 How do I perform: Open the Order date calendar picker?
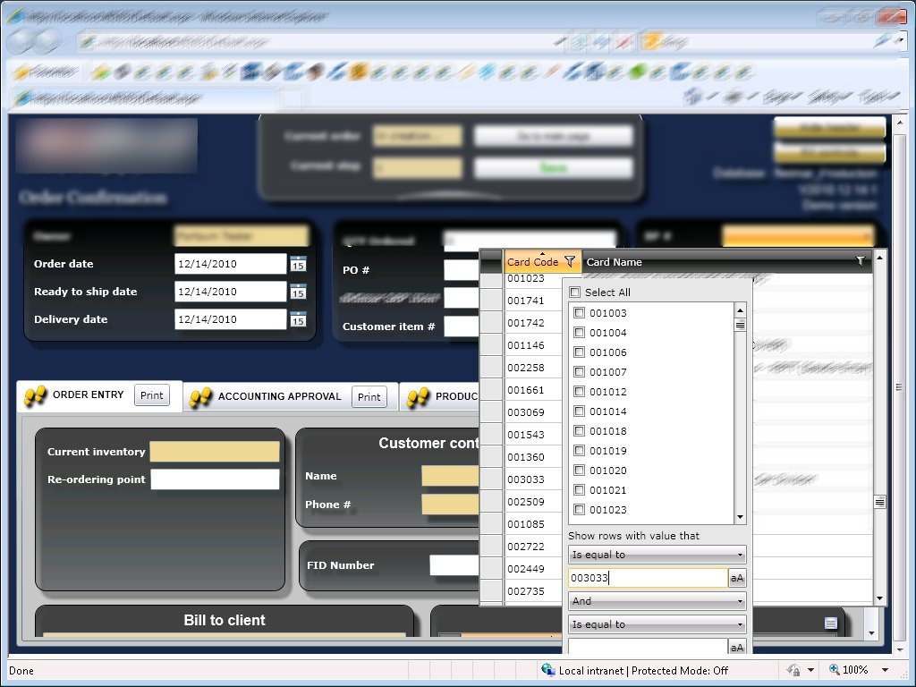click(298, 264)
